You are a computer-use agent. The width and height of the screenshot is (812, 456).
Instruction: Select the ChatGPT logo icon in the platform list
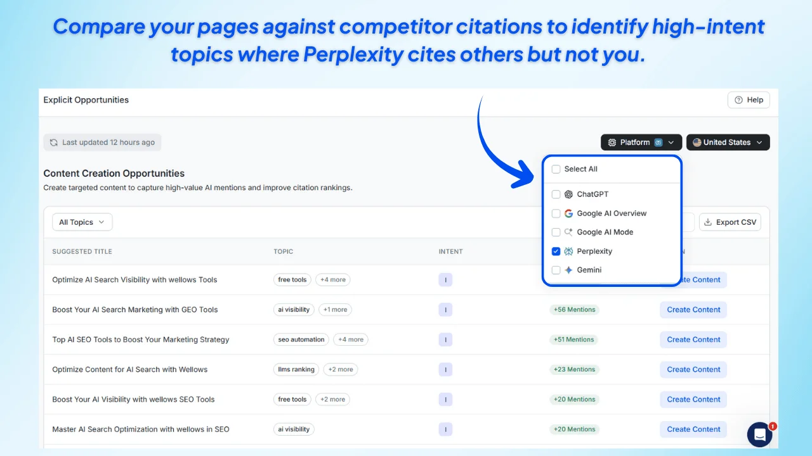pos(568,194)
